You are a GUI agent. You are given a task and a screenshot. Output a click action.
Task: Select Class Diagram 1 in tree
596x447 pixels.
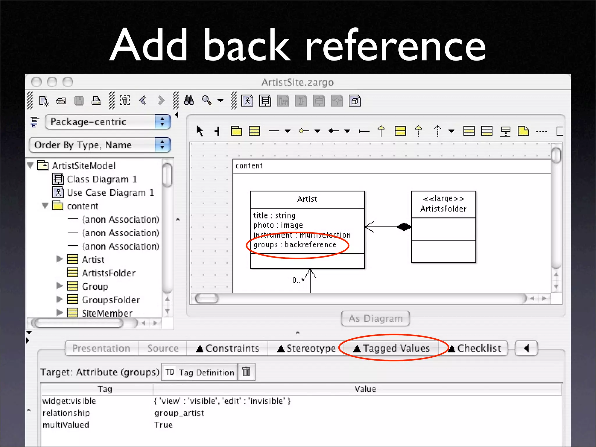click(102, 179)
